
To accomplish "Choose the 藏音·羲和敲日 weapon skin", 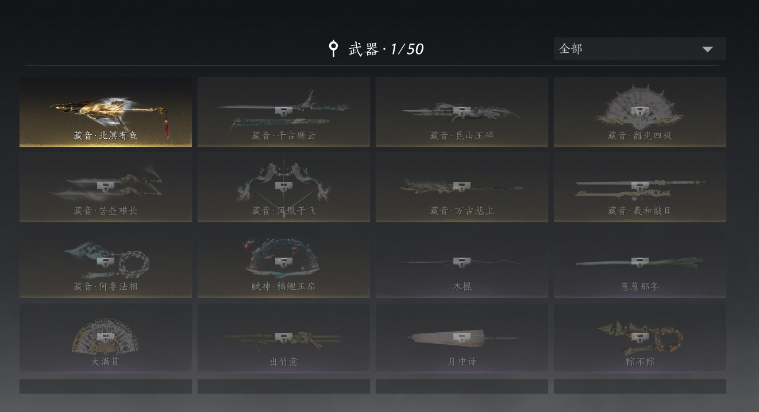I will tap(640, 187).
